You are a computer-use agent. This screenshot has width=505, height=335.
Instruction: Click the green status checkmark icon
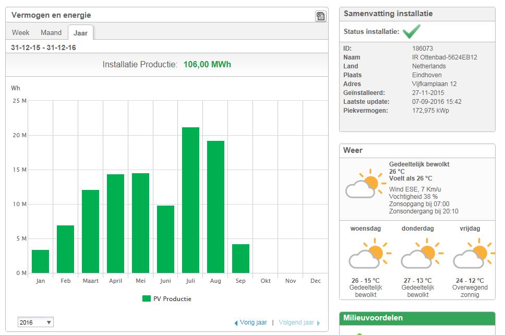coord(412,31)
